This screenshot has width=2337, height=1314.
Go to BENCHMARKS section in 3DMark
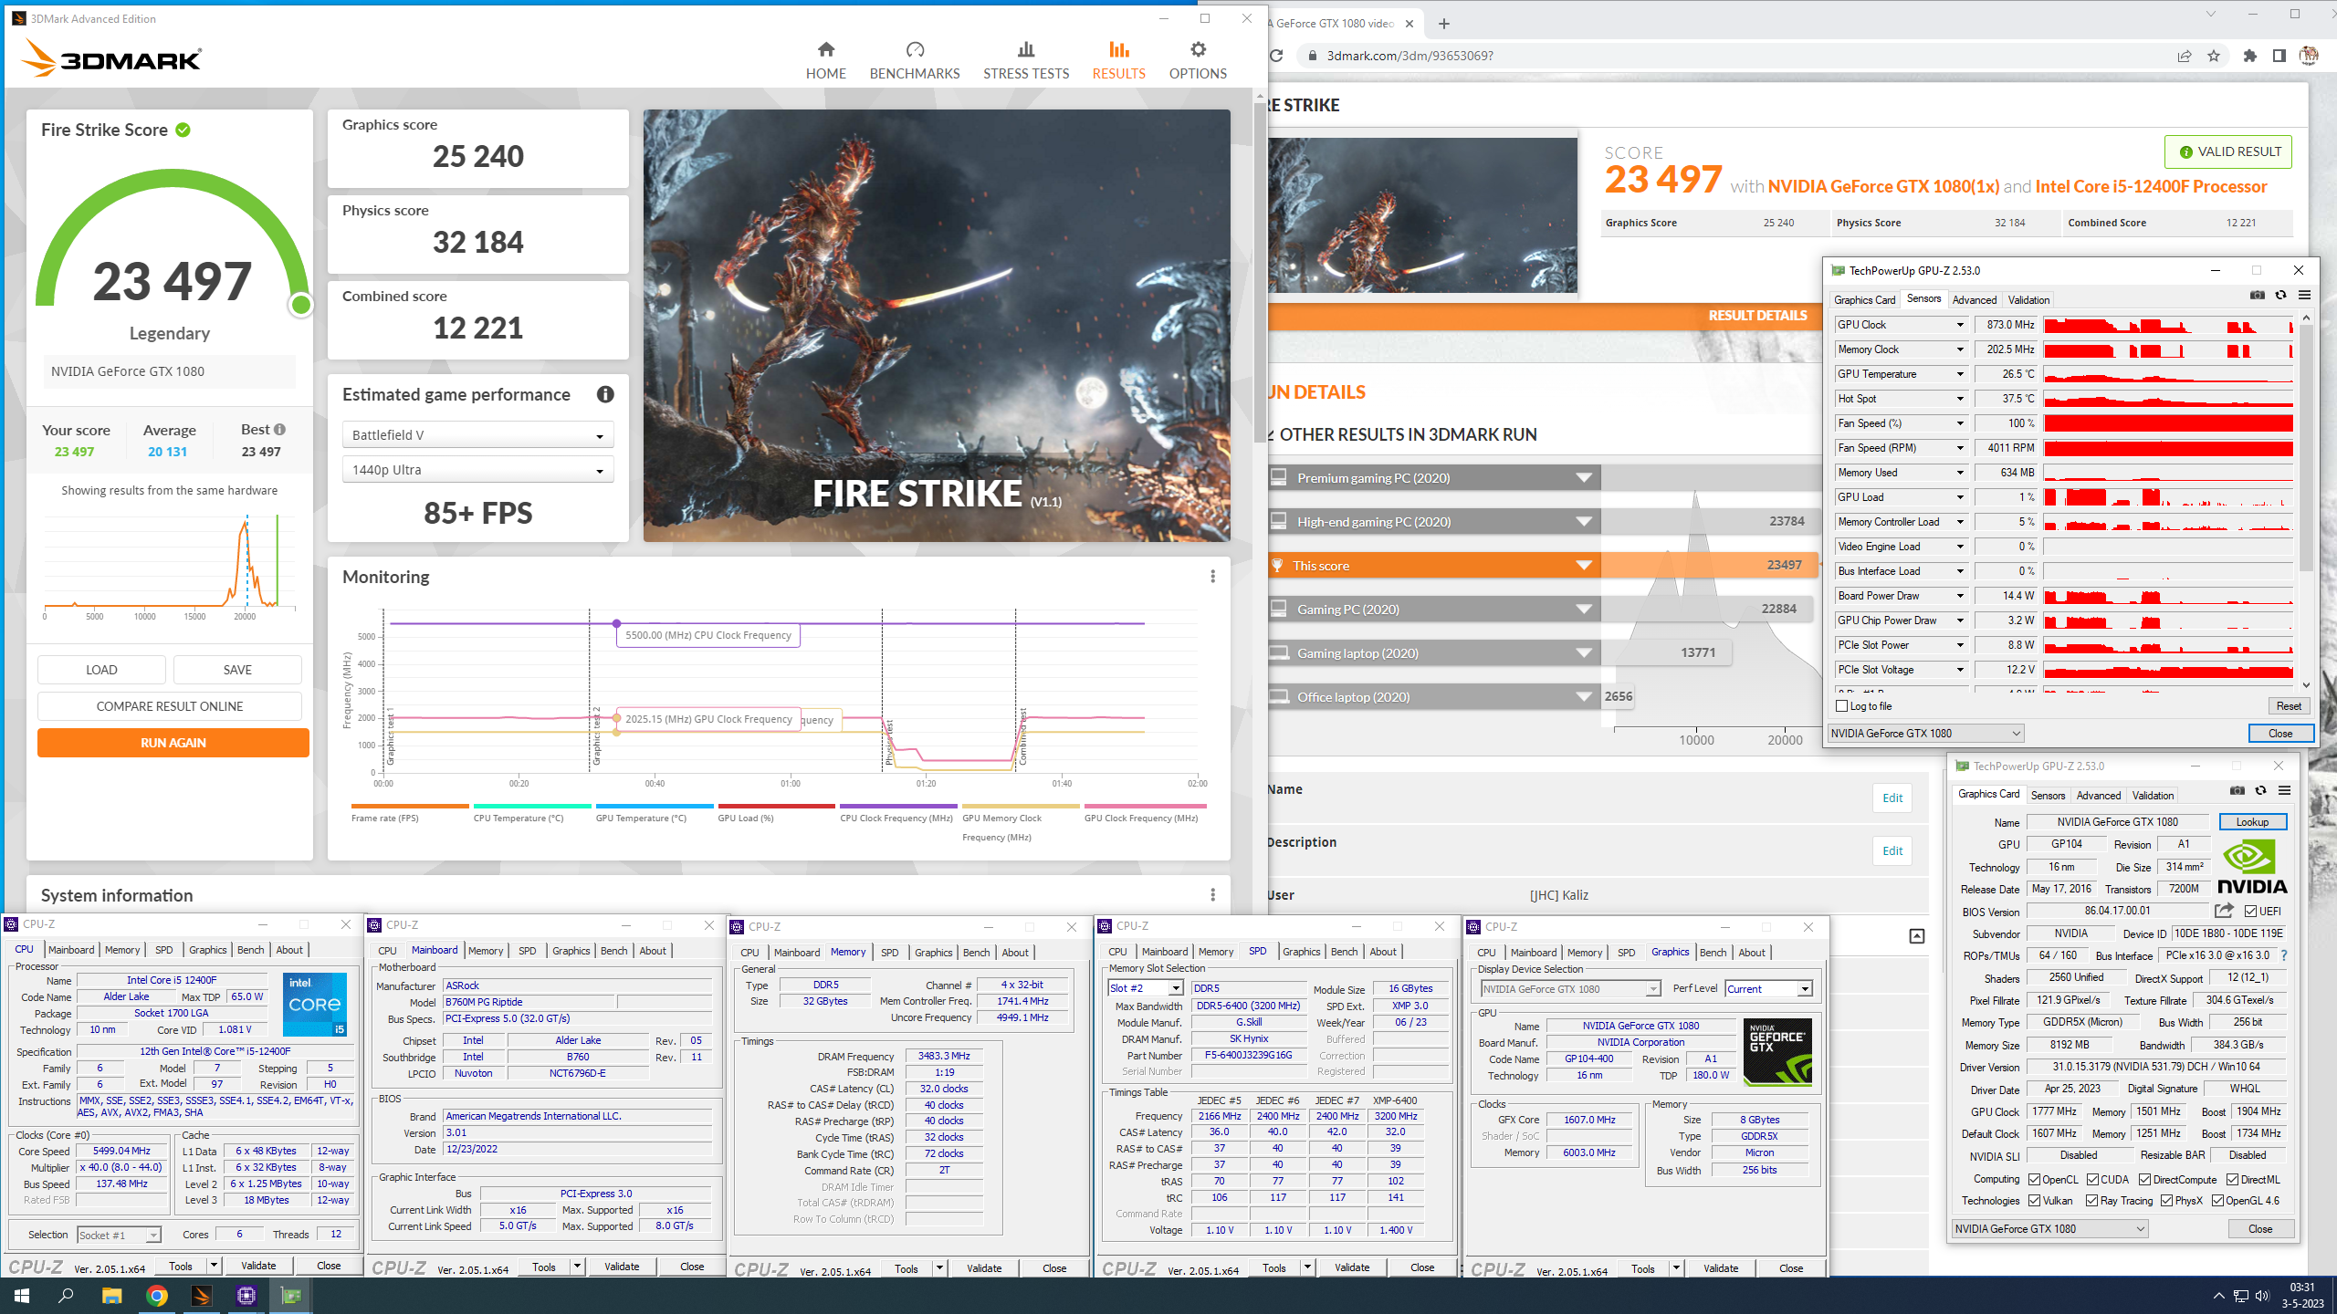click(914, 60)
